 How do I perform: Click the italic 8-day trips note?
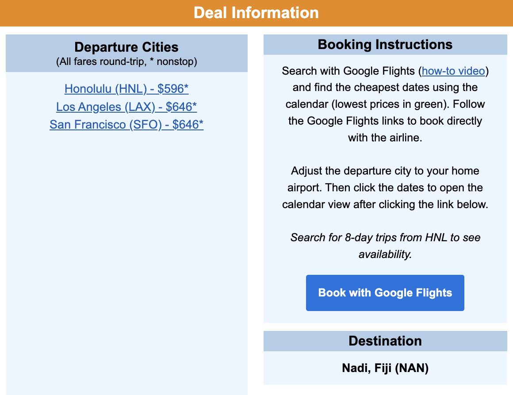tap(385, 246)
